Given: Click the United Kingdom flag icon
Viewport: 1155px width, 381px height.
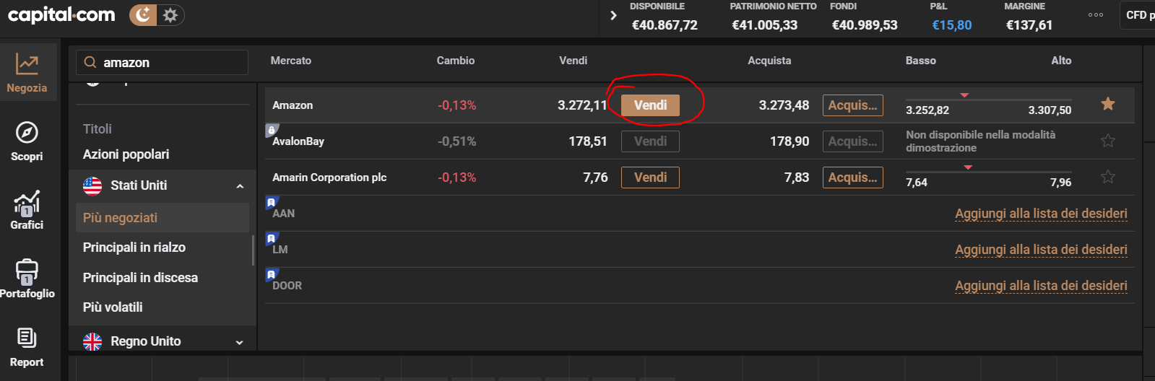Looking at the screenshot, I should [x=92, y=342].
